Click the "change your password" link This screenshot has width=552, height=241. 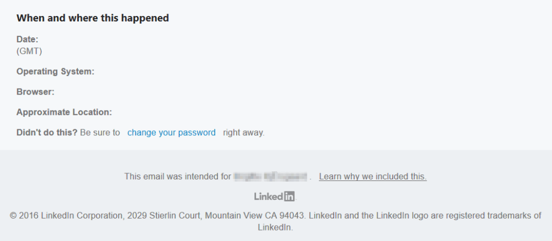172,133
